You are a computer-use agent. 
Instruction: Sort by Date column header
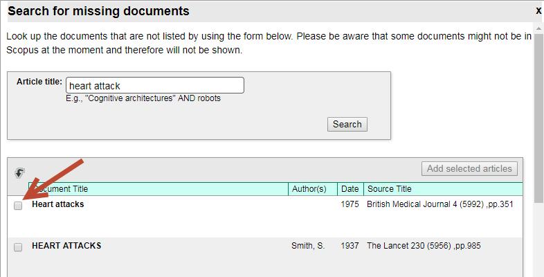pos(350,189)
